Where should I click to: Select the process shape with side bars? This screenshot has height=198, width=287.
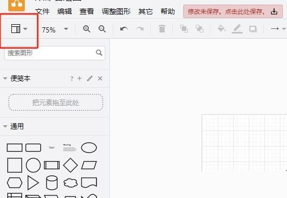pos(52,166)
